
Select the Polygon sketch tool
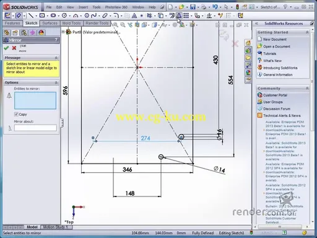[x=87, y=15]
